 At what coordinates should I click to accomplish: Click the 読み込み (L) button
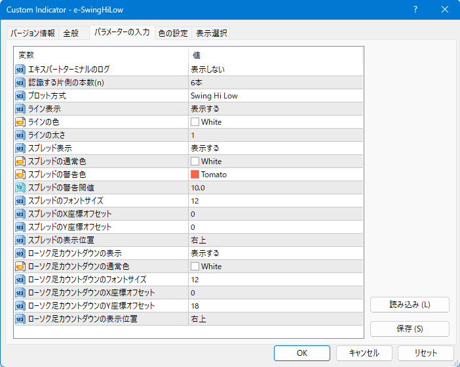coord(410,305)
